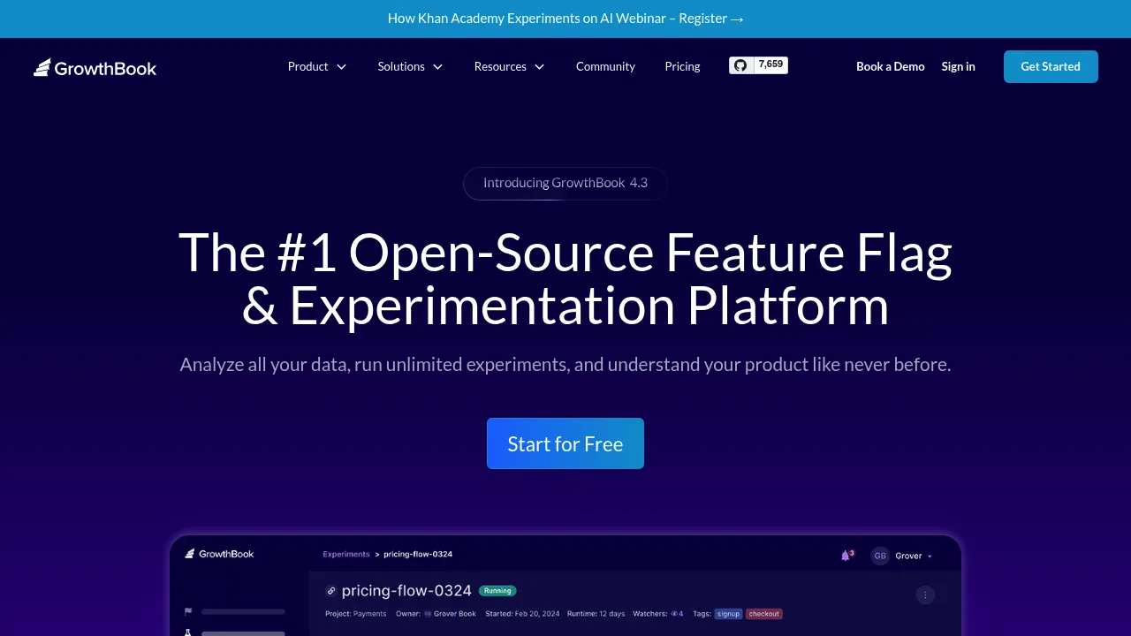Open the GitHub stars badge showing 7,659
The width and height of the screenshot is (1131, 636).
(x=758, y=65)
